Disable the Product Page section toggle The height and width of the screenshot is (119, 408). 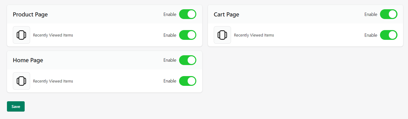tap(188, 14)
